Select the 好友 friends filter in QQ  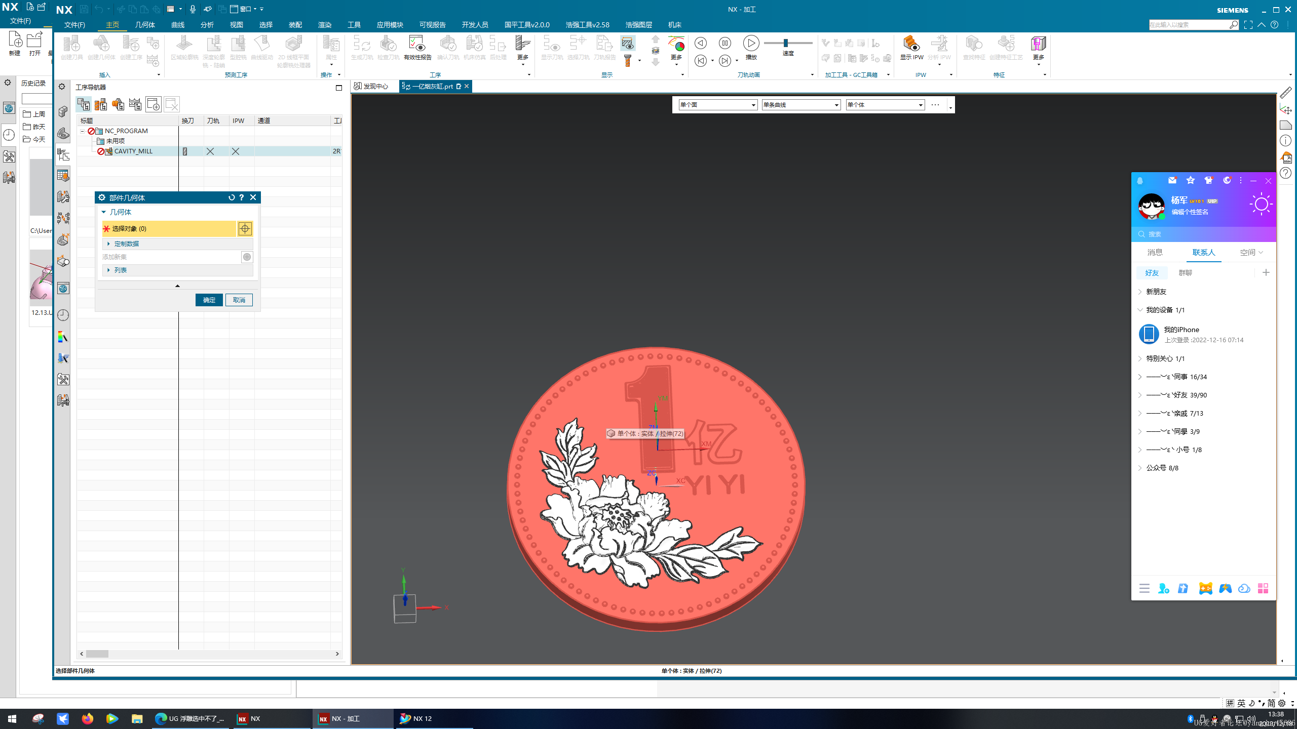[1152, 273]
